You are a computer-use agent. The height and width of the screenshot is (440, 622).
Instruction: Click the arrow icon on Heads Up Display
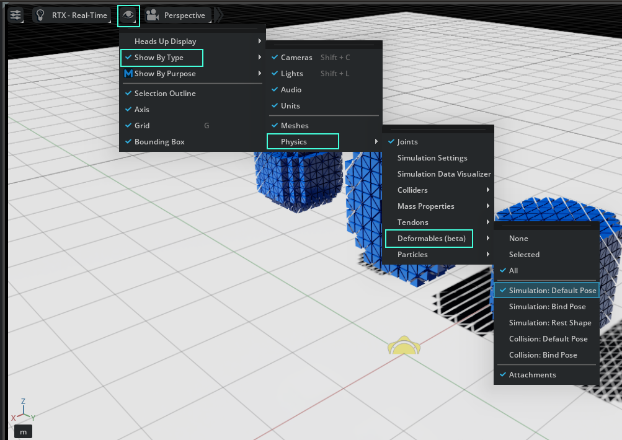click(259, 42)
